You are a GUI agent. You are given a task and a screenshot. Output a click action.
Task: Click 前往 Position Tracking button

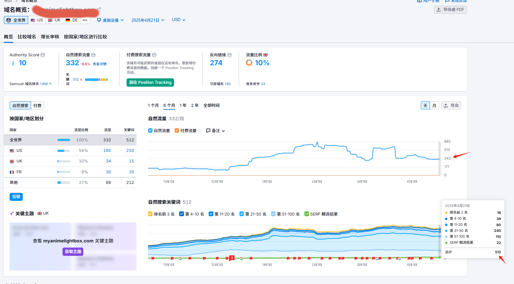(150, 83)
